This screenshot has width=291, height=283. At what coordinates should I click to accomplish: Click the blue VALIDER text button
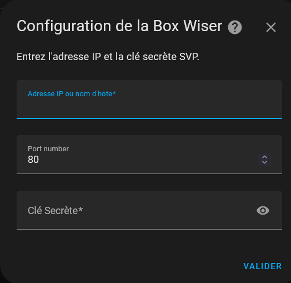pos(263,266)
